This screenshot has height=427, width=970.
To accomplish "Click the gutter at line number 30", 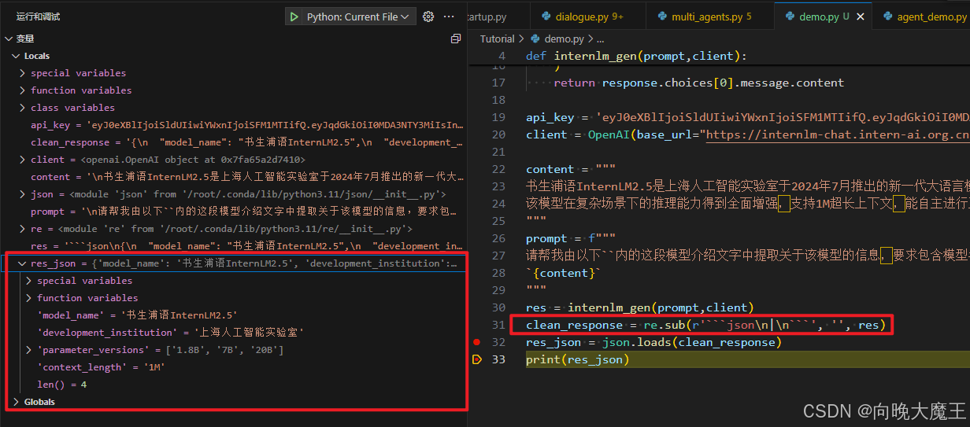I will 498,307.
